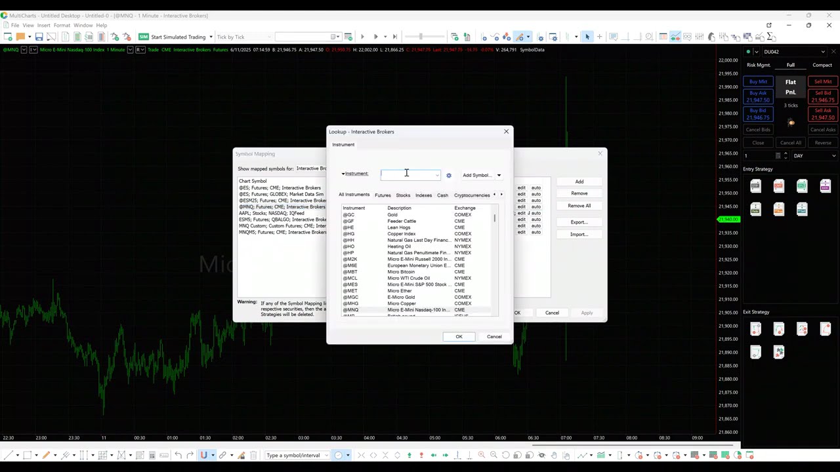This screenshot has height=472, width=840.
Task: Click Sell Mkt in the trading panel
Action: pyautogui.click(x=823, y=82)
